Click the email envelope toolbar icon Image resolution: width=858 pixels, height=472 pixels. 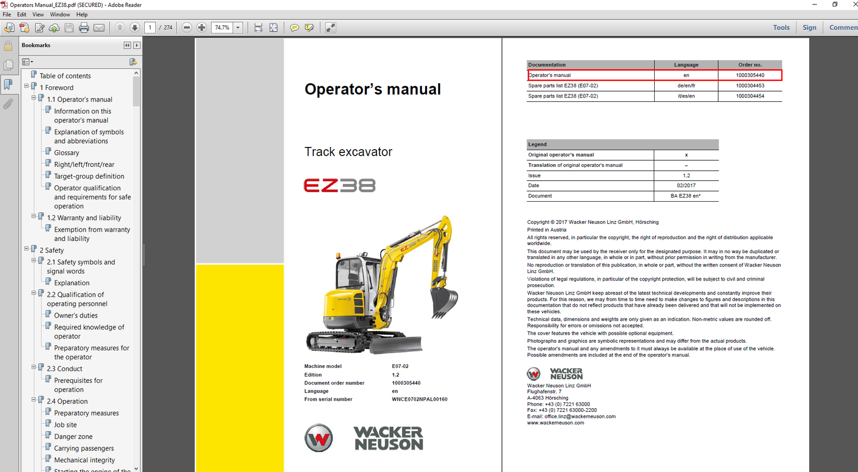click(99, 27)
